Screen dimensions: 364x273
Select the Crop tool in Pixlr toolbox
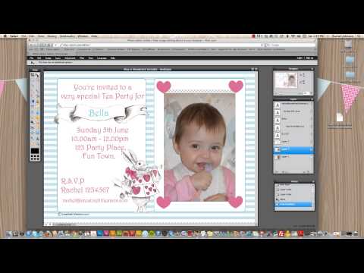point(33,74)
